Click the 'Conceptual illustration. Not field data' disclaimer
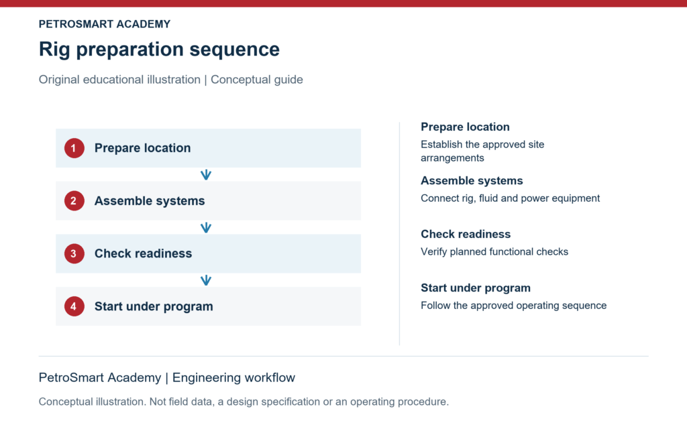The height and width of the screenshot is (429, 687). pos(244,402)
